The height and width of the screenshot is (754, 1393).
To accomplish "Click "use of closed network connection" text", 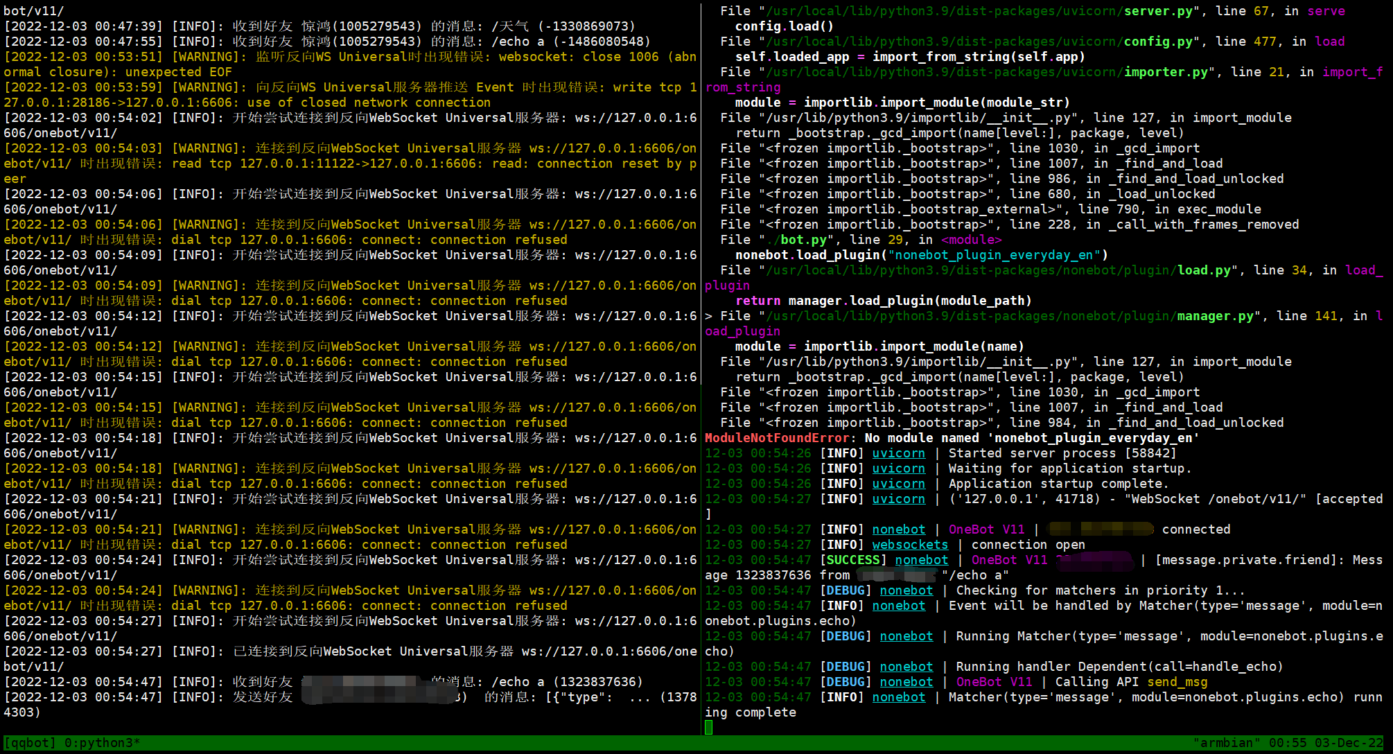I will (x=369, y=103).
